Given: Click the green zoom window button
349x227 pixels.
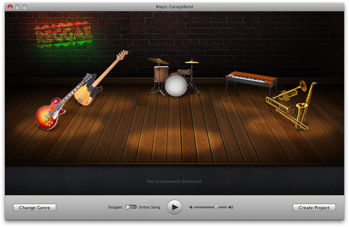Looking at the screenshot, I should click(x=25, y=7).
